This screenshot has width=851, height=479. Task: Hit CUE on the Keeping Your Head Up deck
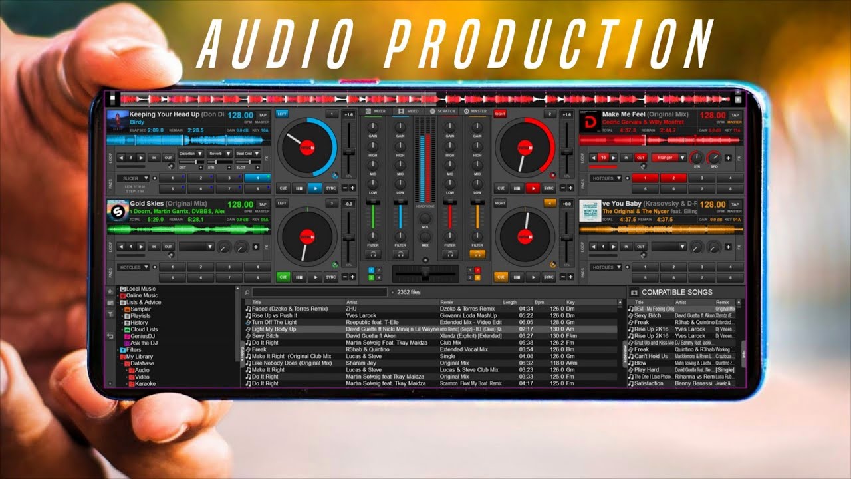point(283,188)
